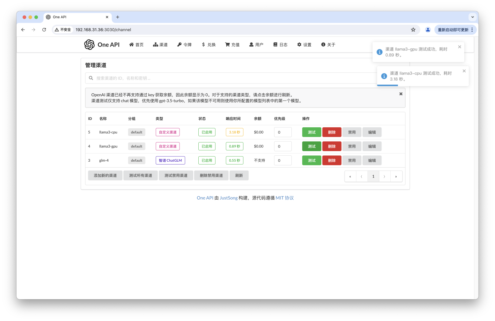This screenshot has height=321, width=495.
Task: Disable the llama3-gpu channel
Action: tap(352, 146)
